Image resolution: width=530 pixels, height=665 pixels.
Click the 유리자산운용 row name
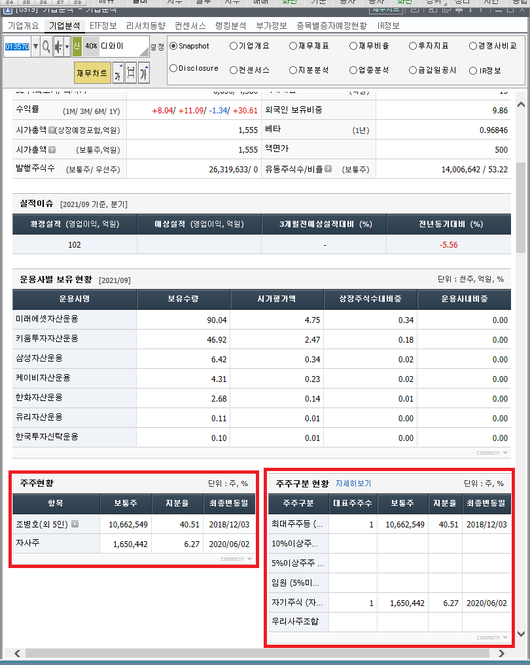point(39,417)
